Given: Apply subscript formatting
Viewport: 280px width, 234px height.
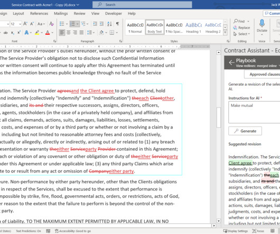Looking at the screenshot, I should point(12,33).
